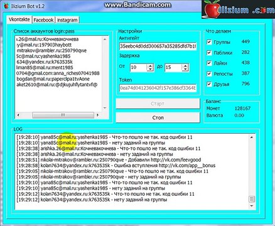The width and height of the screenshot is (275, 226).
Task: Click the LOG scroll down arrow
Action: 252,206
